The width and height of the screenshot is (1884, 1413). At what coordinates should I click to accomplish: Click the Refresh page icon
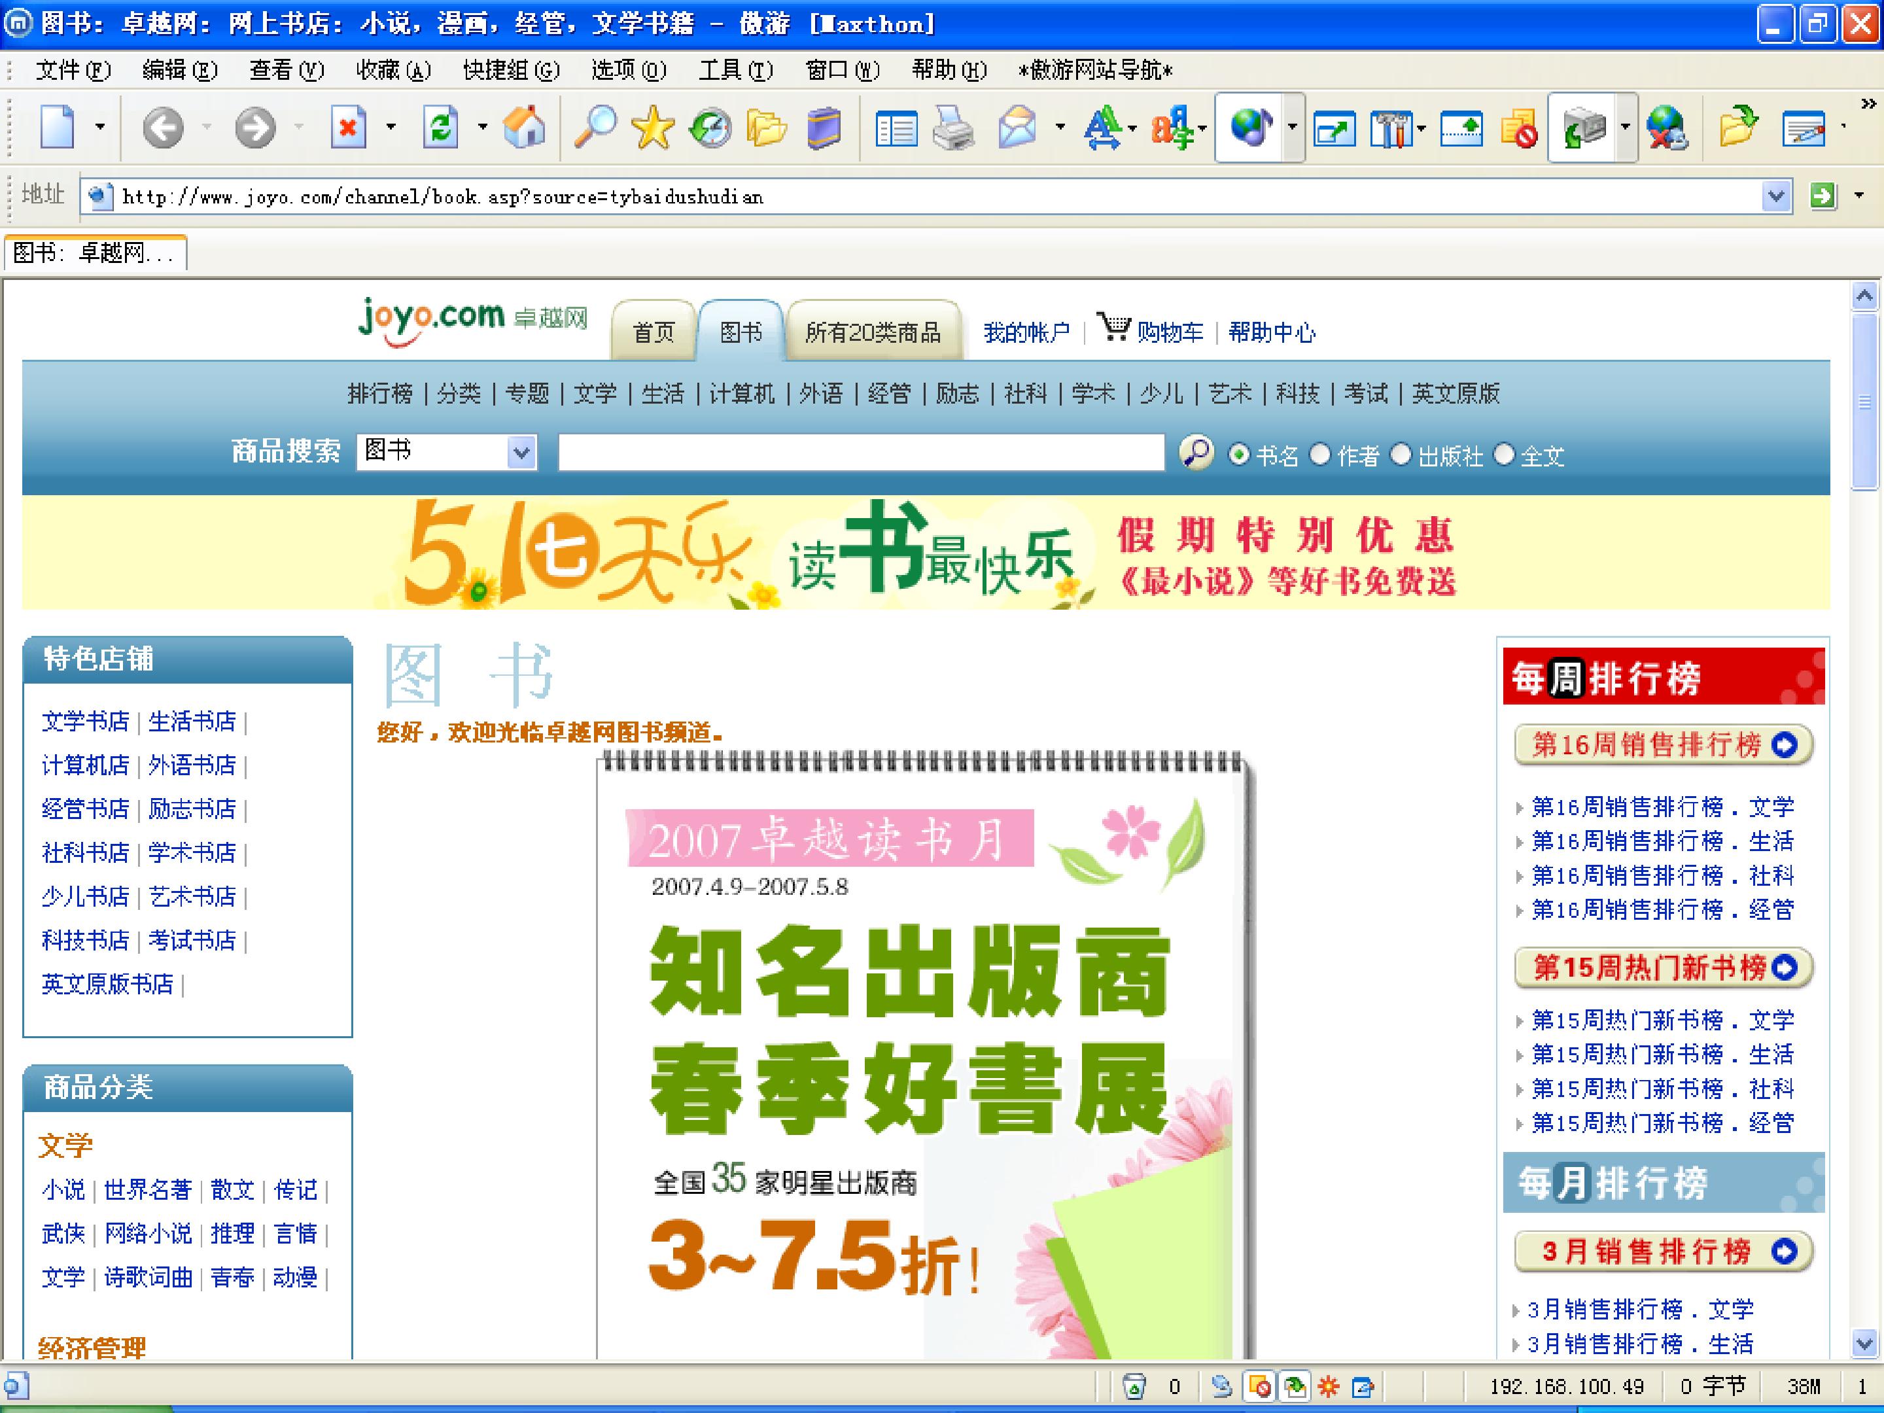tap(440, 128)
